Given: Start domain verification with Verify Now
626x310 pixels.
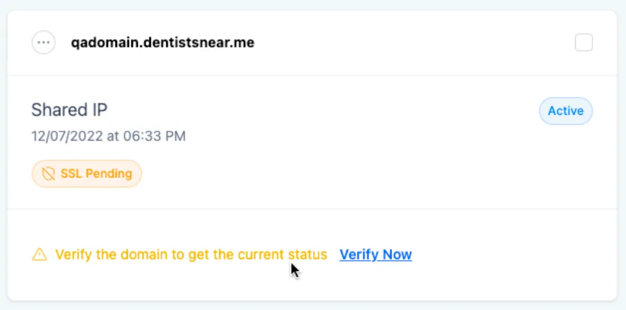Looking at the screenshot, I should click(x=376, y=254).
